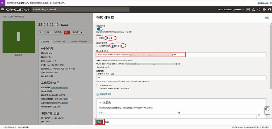Open the help question mark icon
The height and width of the screenshot is (129, 272).
259,10
